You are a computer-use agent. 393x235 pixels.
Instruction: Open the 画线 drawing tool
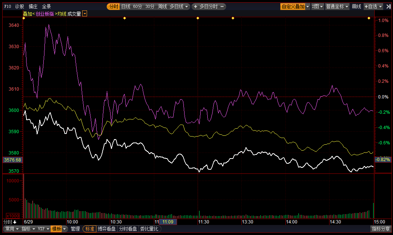pyautogui.click(x=357, y=6)
